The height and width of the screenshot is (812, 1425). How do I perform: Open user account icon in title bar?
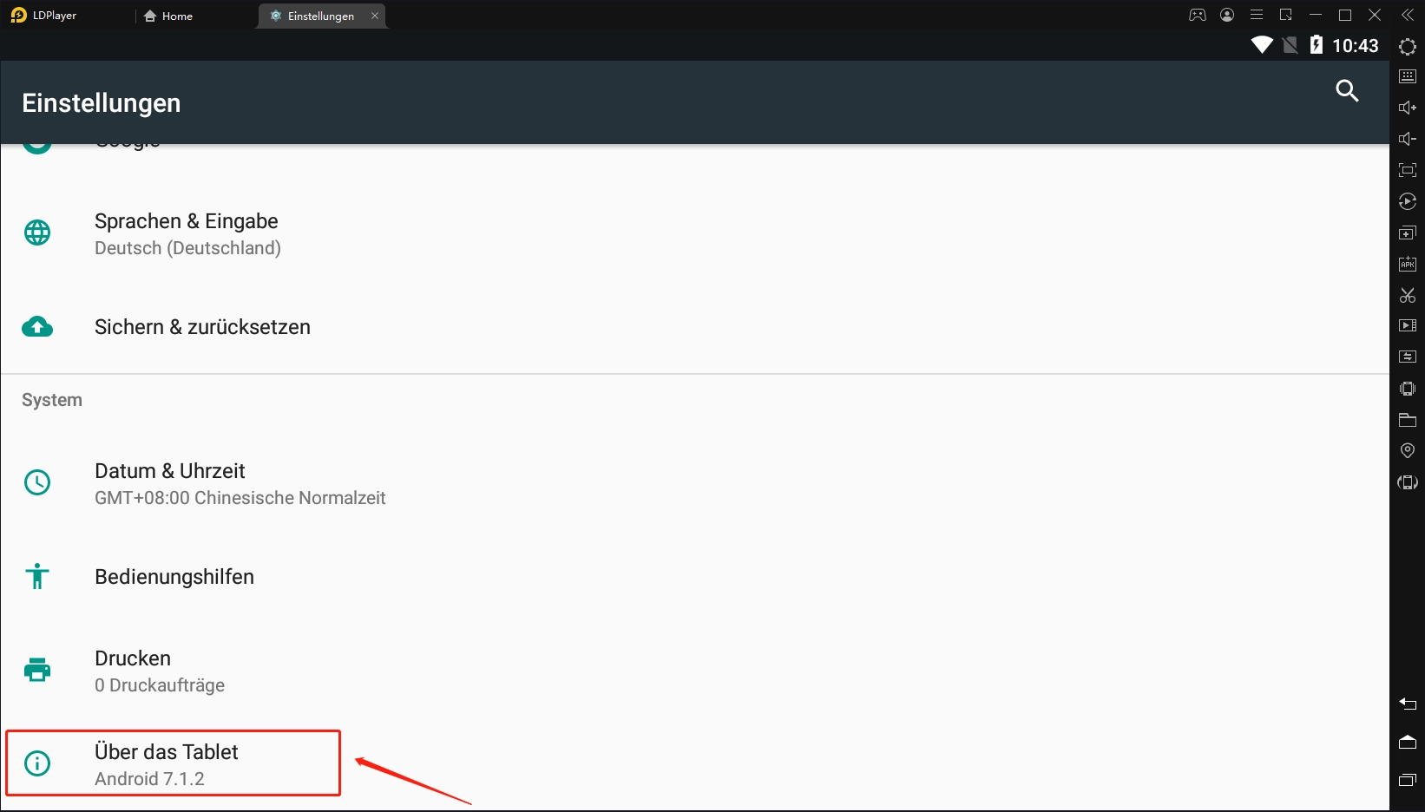(1227, 15)
